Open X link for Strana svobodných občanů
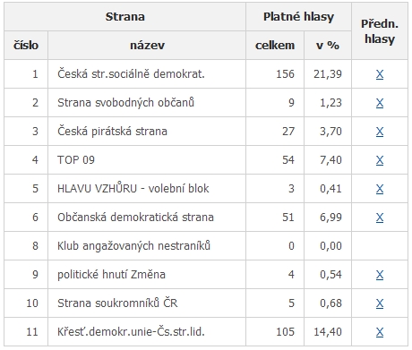The height and width of the screenshot is (350, 412). pyautogui.click(x=380, y=103)
